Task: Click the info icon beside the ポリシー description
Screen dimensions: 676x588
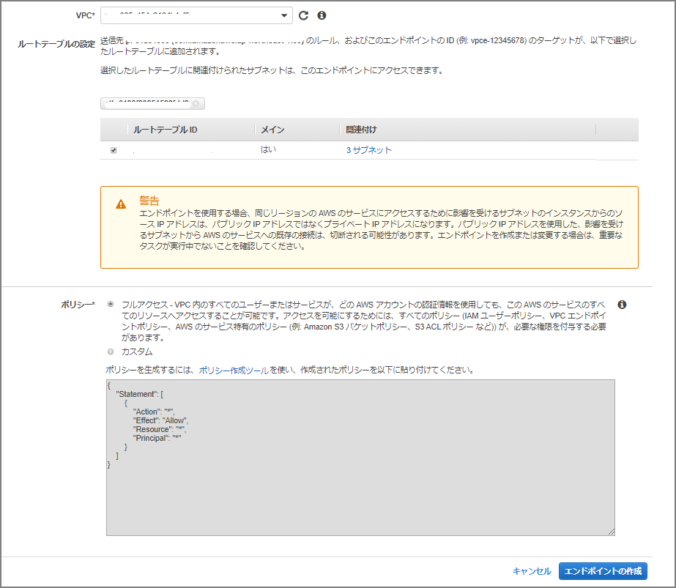Action: (x=622, y=304)
